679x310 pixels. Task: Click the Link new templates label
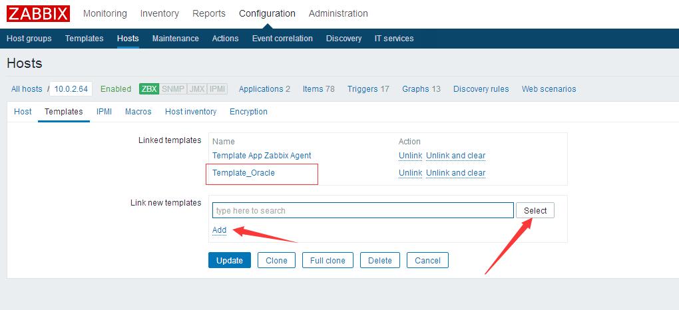coord(166,203)
